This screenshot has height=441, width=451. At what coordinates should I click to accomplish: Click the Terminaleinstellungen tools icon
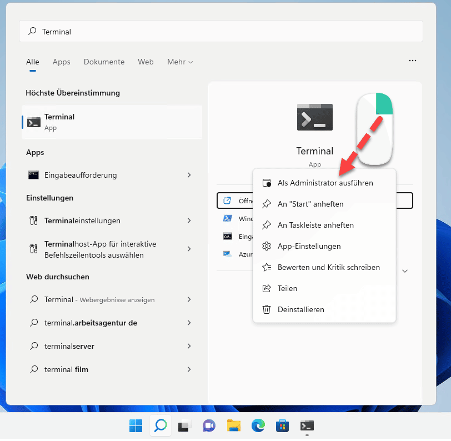pyautogui.click(x=33, y=220)
